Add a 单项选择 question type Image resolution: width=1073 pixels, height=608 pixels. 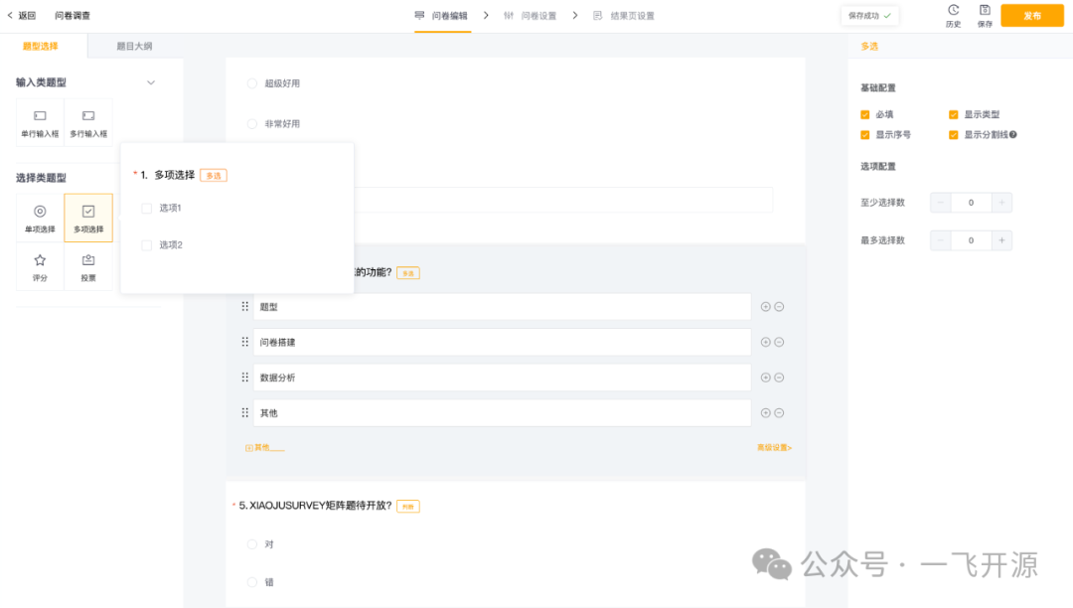pyautogui.click(x=40, y=219)
